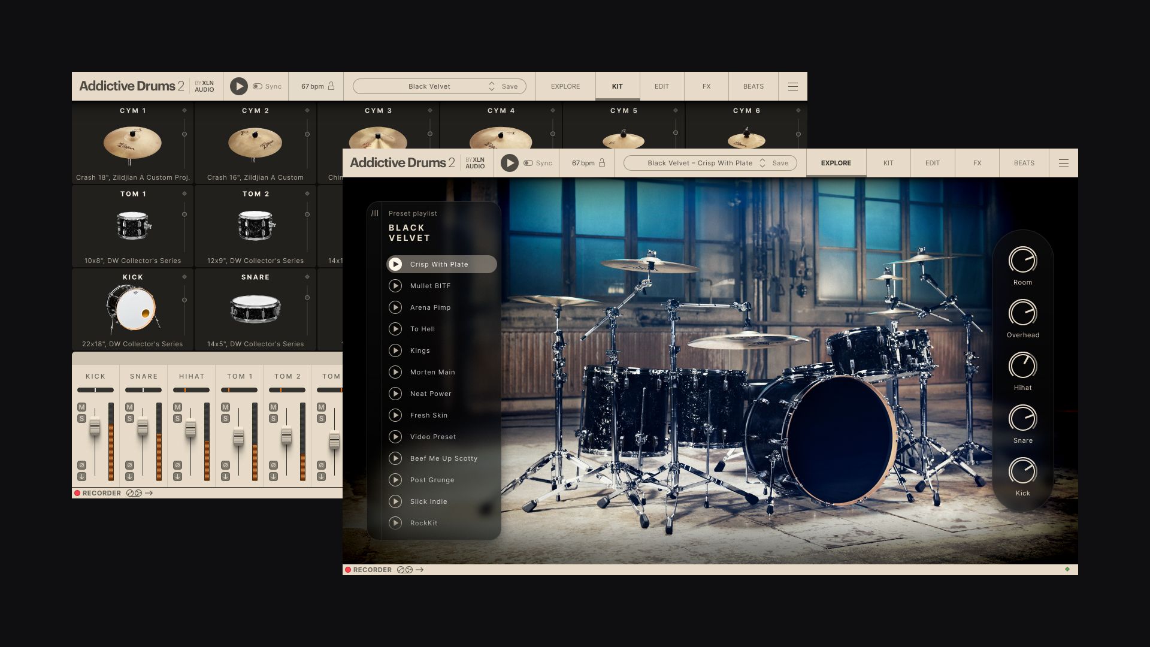Adjust the Snare level knob
The height and width of the screenshot is (647, 1150).
coord(1023,418)
